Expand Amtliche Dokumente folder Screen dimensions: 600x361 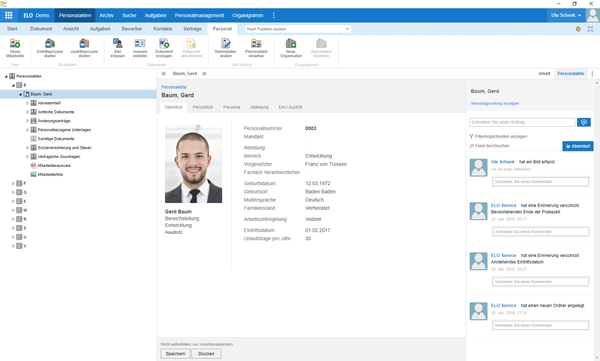coord(27,112)
